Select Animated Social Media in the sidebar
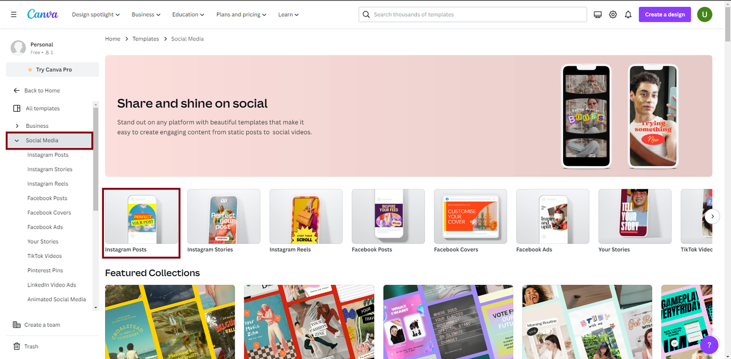 pos(57,299)
